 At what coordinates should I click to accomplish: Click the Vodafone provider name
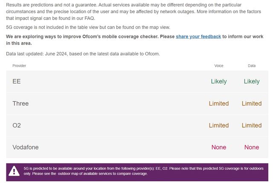pyautogui.click(x=26, y=147)
